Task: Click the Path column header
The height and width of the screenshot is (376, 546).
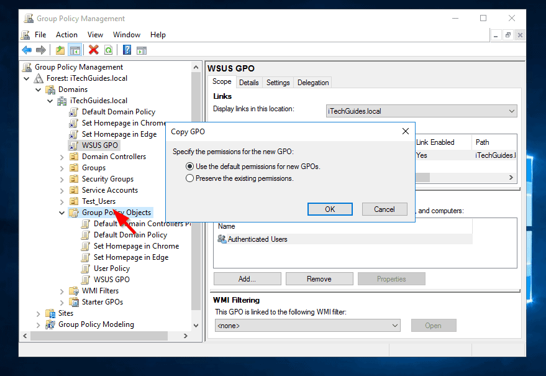Action: [494, 142]
